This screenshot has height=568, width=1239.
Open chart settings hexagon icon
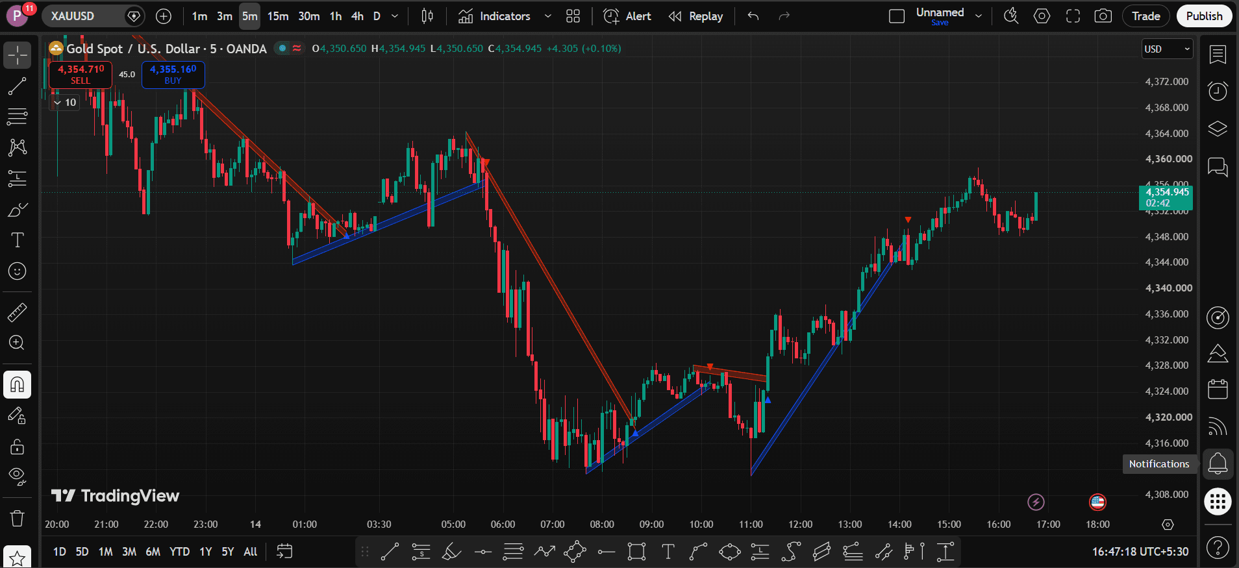tap(1042, 16)
